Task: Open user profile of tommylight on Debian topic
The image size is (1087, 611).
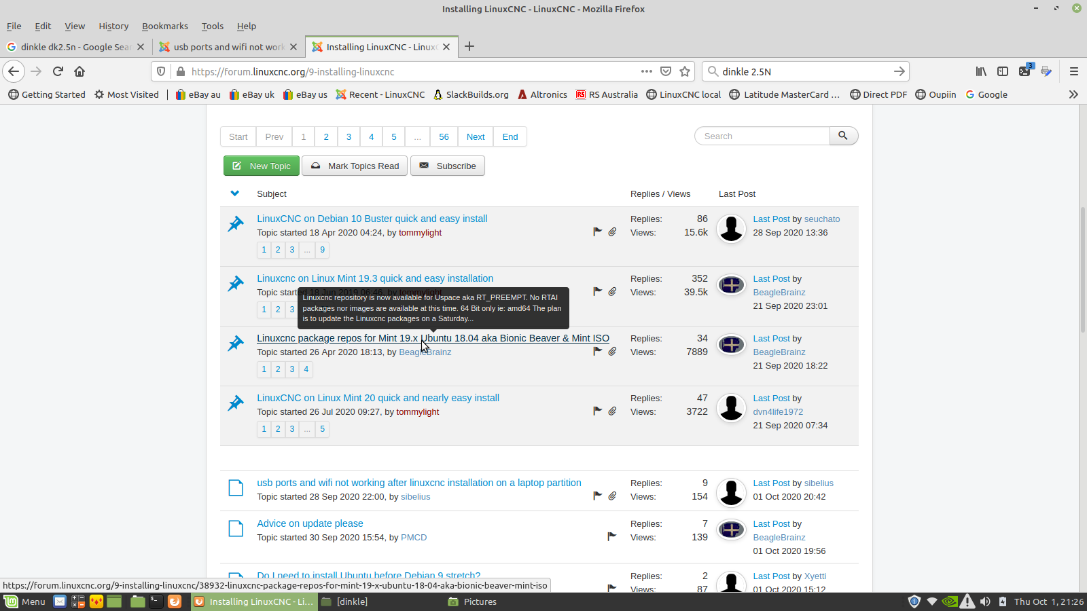Action: pos(420,232)
